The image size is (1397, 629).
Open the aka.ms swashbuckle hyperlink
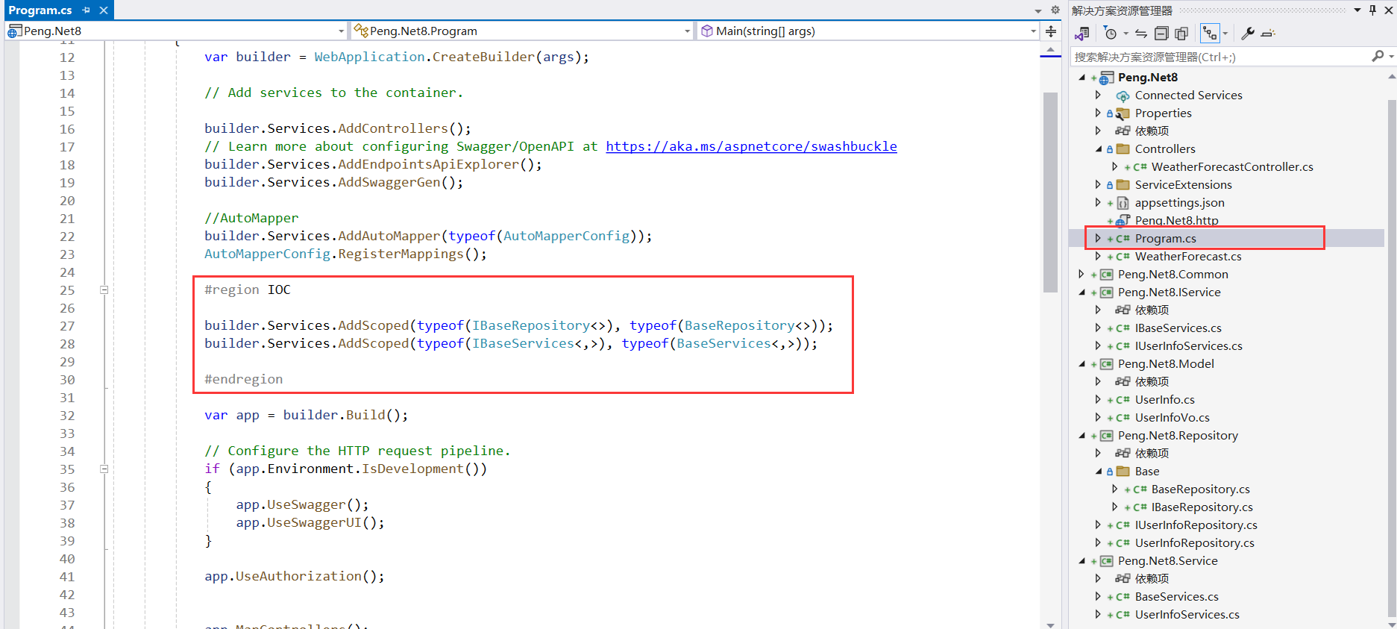[751, 146]
